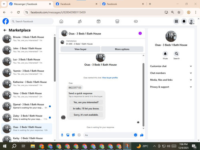Open Karby - 3 Beds 1 Bath House chat
This screenshot has width=200, height=150.
pos(27,139)
